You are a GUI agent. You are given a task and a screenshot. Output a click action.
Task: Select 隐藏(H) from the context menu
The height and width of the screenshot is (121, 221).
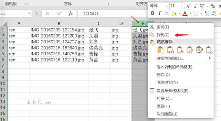tap(163, 106)
